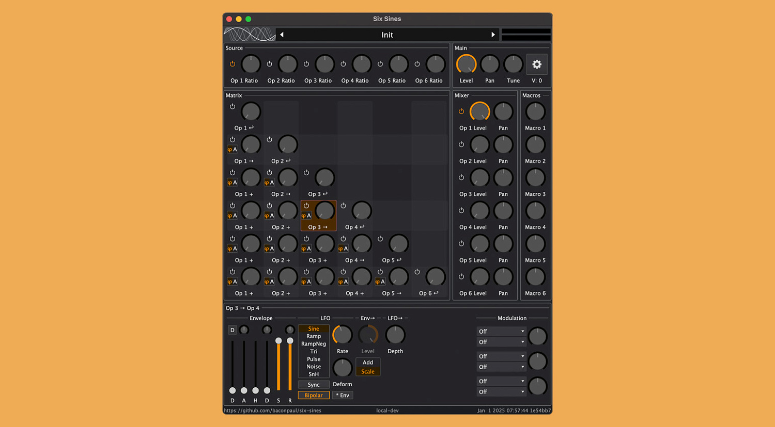This screenshot has height=427, width=775.
Task: Enable Op 2 Level power in Mixer
Action: pos(461,144)
